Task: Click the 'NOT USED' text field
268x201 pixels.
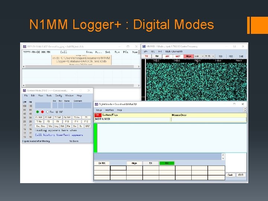Action: pyautogui.click(x=133, y=119)
